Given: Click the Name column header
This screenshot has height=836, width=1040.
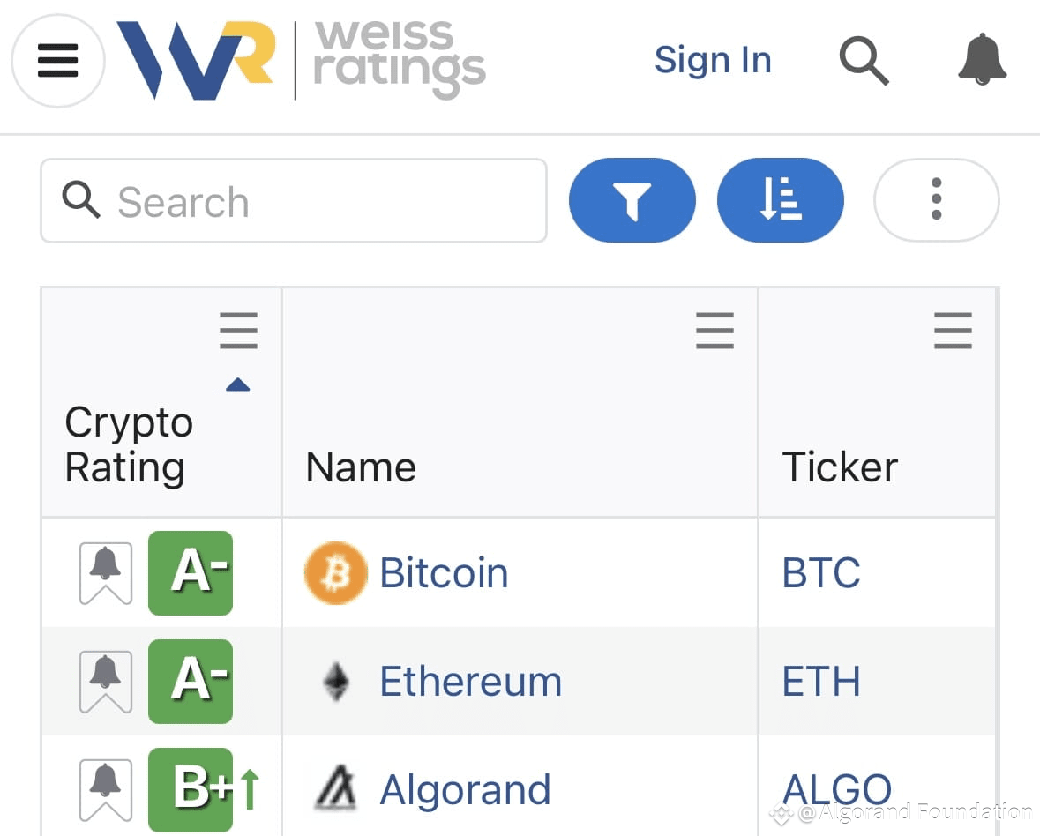Looking at the screenshot, I should [x=360, y=467].
